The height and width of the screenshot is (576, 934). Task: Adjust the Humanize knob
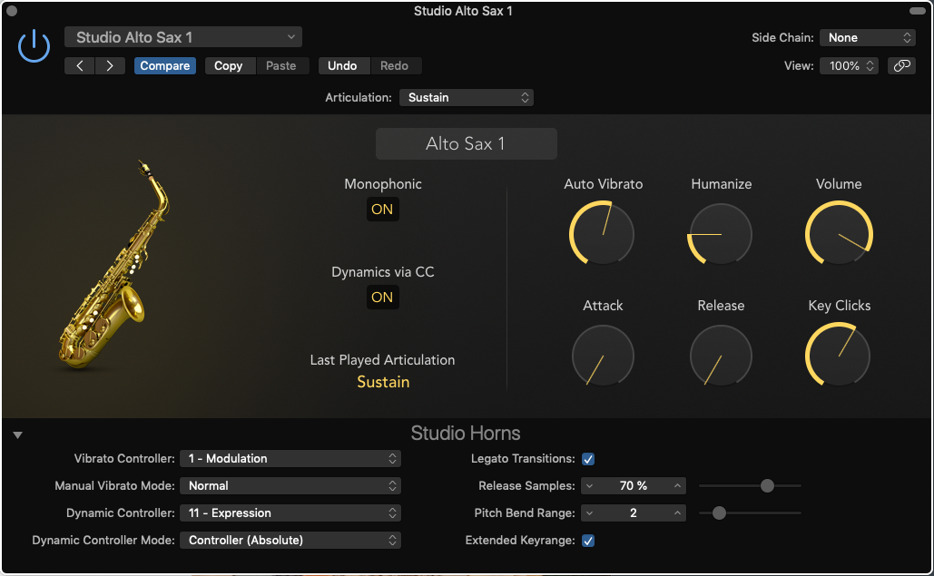[720, 233]
